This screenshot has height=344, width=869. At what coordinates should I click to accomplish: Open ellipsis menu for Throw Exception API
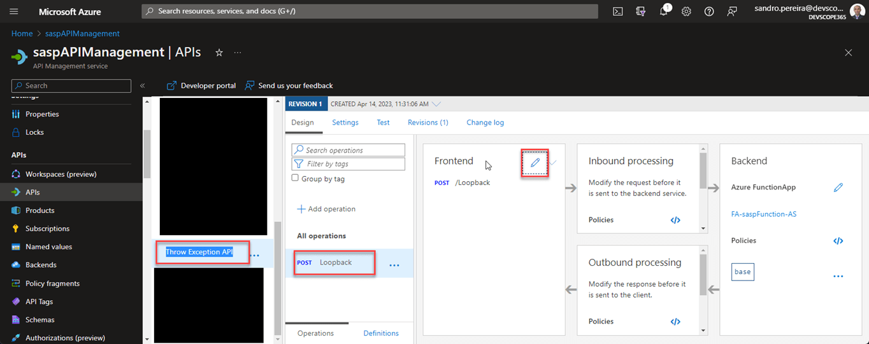tap(255, 255)
